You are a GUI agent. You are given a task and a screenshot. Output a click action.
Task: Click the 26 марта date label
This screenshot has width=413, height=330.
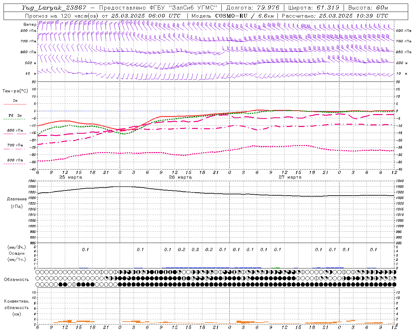click(x=180, y=177)
